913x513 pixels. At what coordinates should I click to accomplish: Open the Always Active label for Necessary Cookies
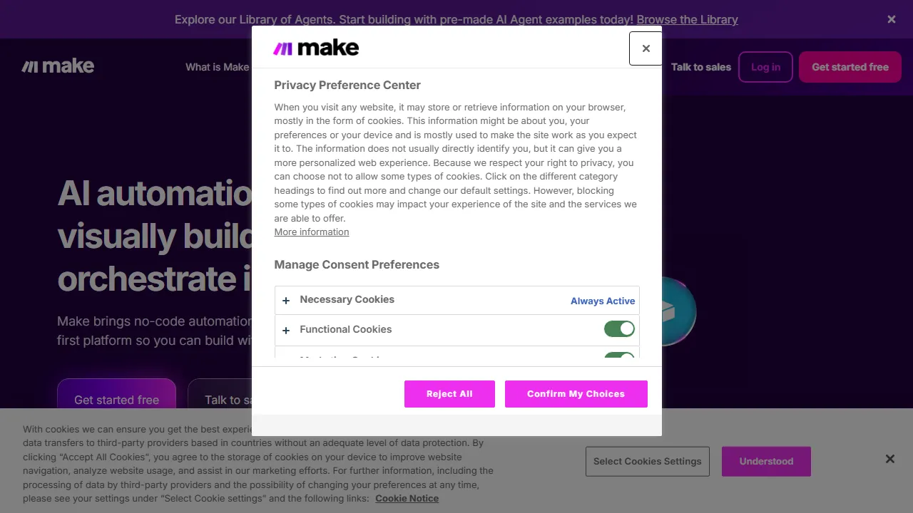click(x=603, y=301)
